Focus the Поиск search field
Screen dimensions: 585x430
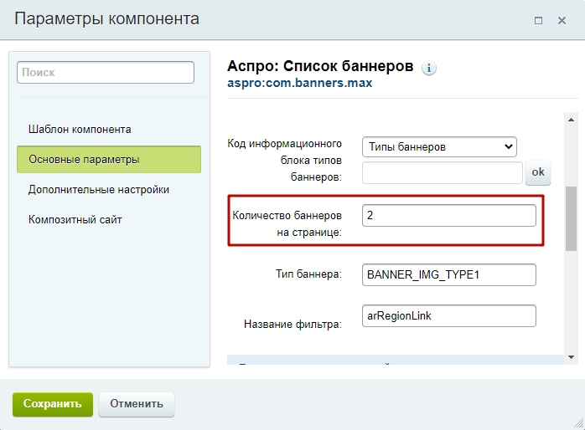[x=106, y=72]
